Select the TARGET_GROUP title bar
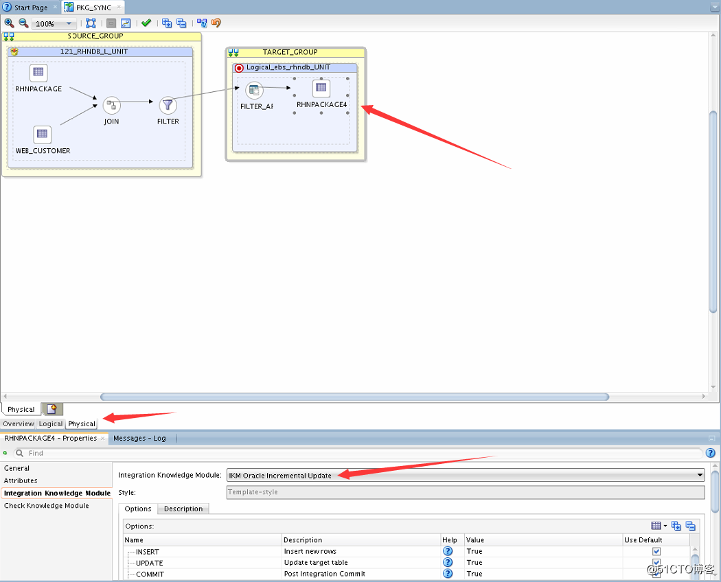The height and width of the screenshot is (582, 721). [296, 52]
